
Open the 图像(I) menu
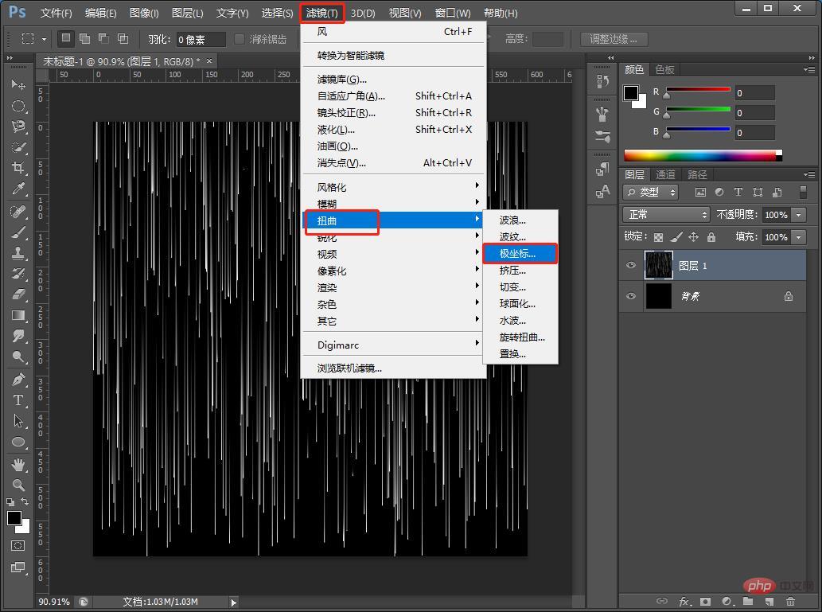pos(144,13)
